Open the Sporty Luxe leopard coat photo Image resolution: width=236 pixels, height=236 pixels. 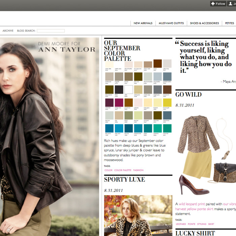(x=138, y=215)
